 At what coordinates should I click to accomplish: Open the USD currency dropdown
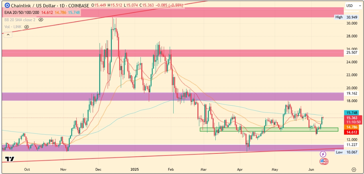pos(353,6)
